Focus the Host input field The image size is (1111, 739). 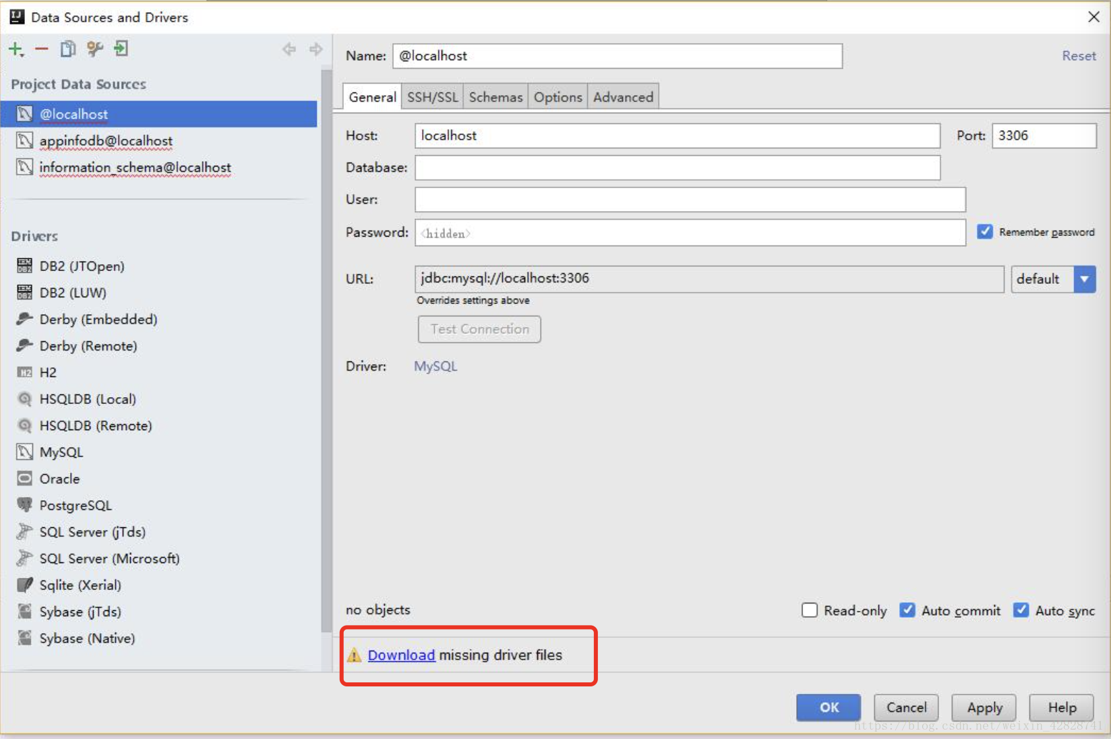[x=678, y=136]
